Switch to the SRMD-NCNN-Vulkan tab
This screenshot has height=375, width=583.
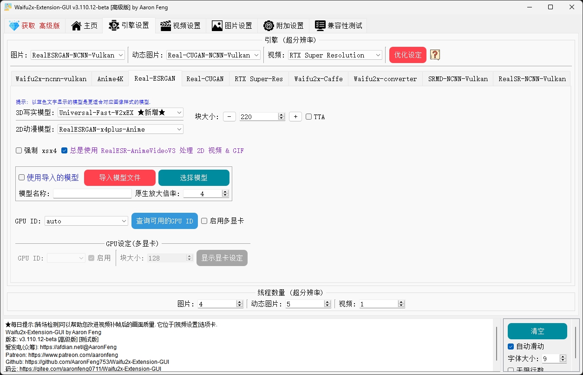[x=458, y=79]
